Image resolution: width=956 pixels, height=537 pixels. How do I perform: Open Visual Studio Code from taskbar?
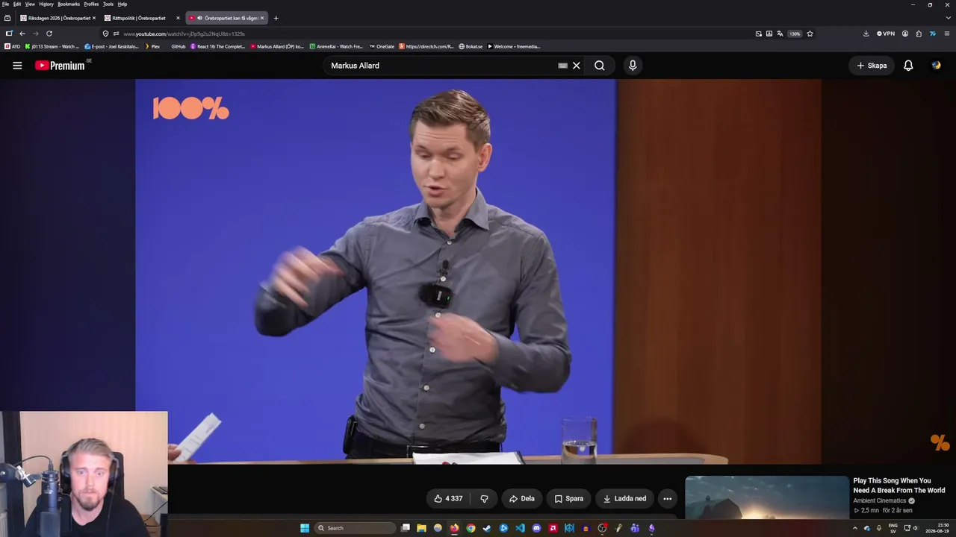(x=520, y=528)
